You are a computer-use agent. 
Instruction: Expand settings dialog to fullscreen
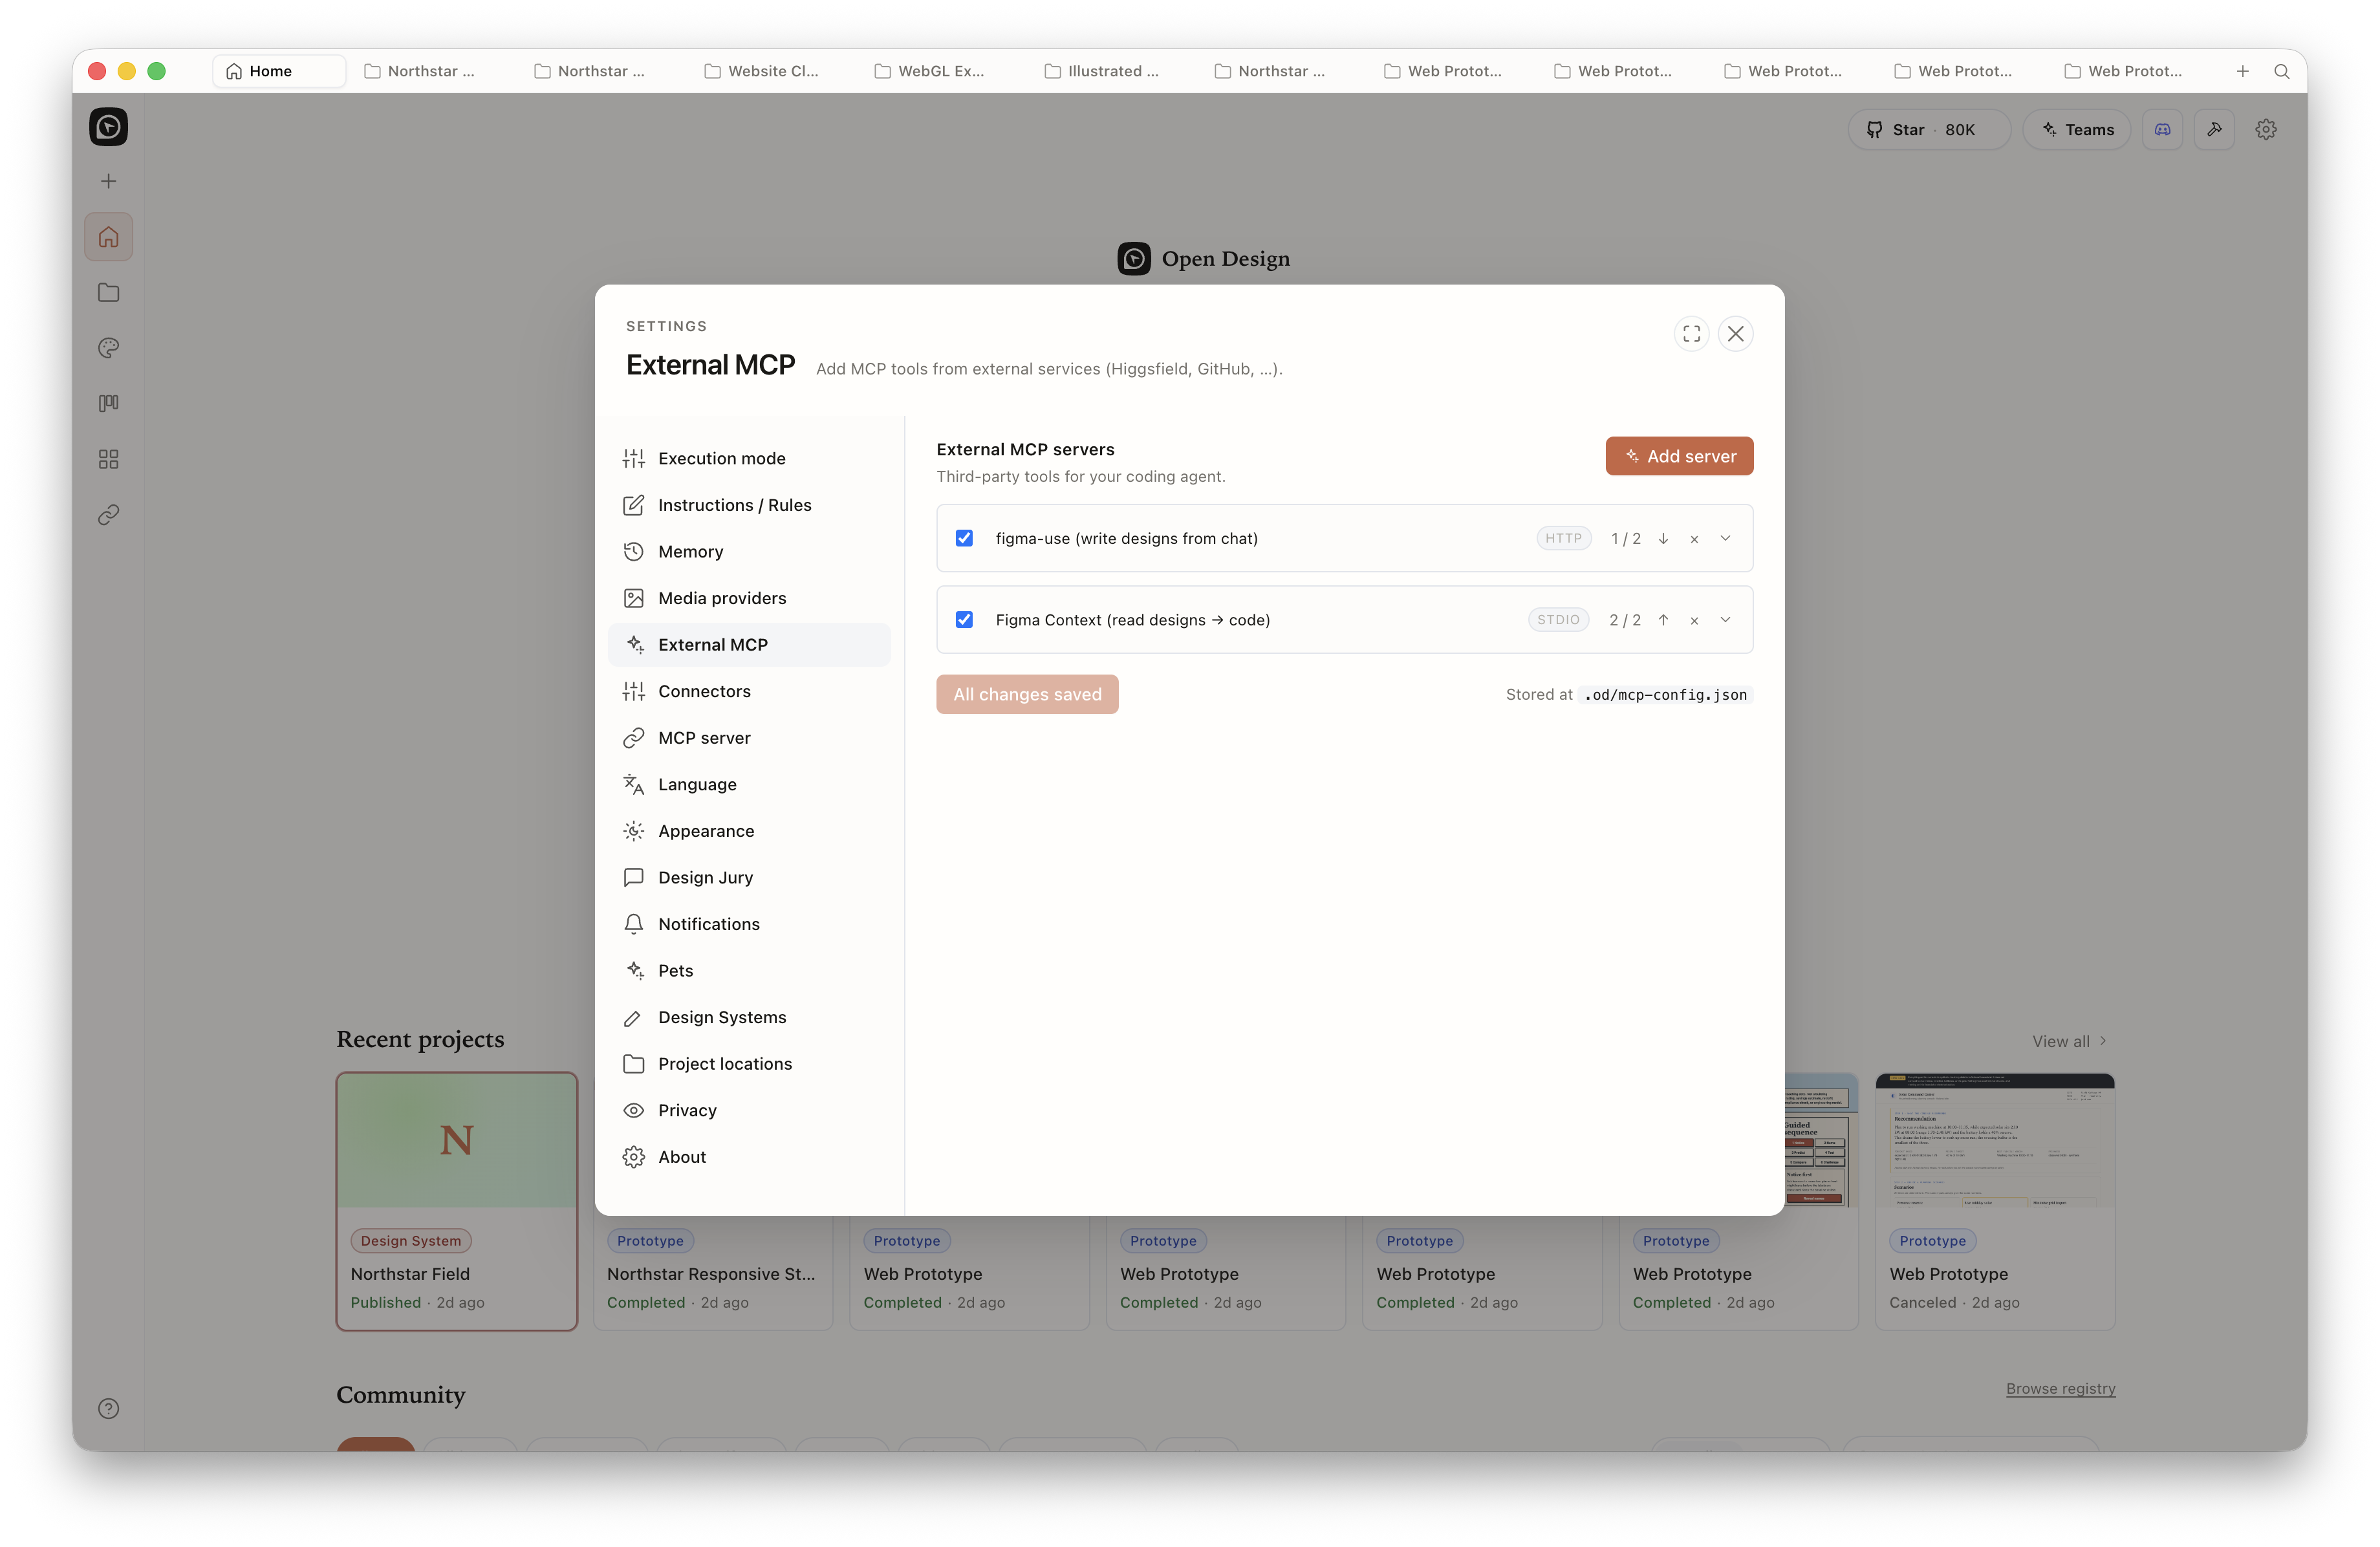1691,334
